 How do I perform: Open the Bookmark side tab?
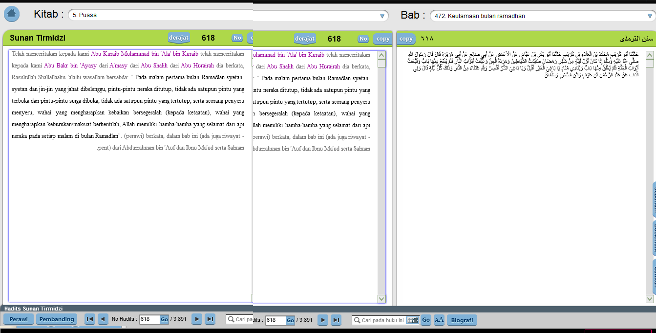(654, 238)
